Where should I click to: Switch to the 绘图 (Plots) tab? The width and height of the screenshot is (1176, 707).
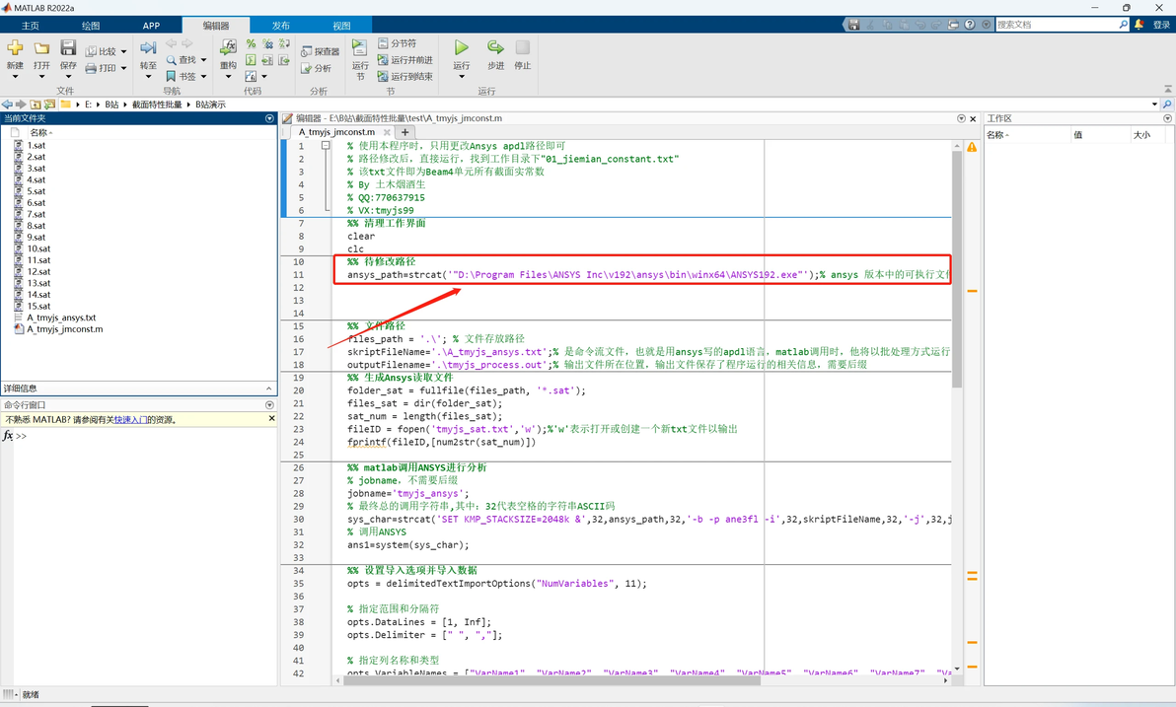pos(90,26)
